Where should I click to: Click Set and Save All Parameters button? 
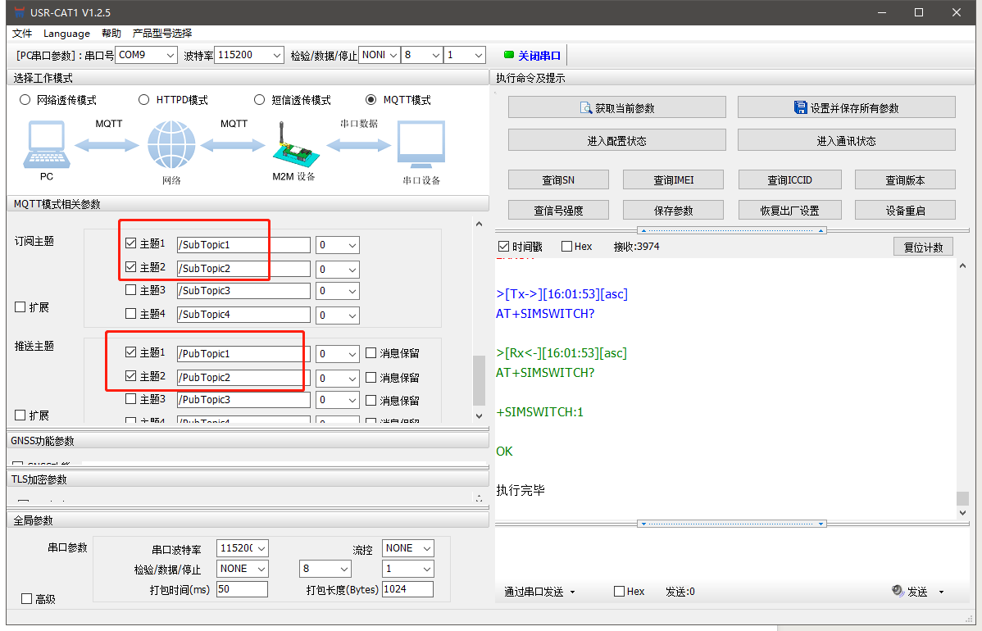pyautogui.click(x=846, y=108)
